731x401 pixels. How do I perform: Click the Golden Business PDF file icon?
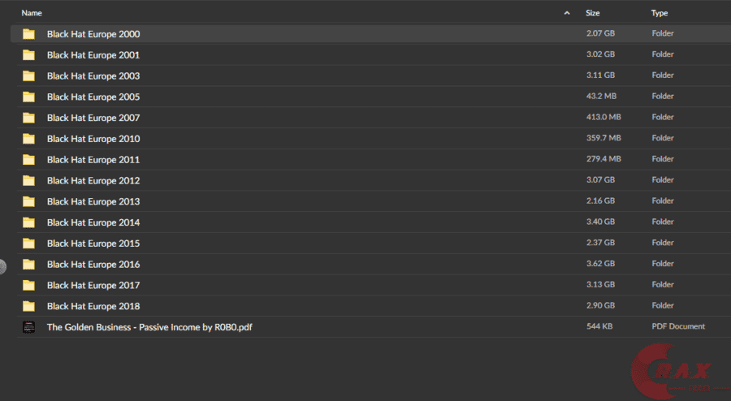[x=29, y=327]
